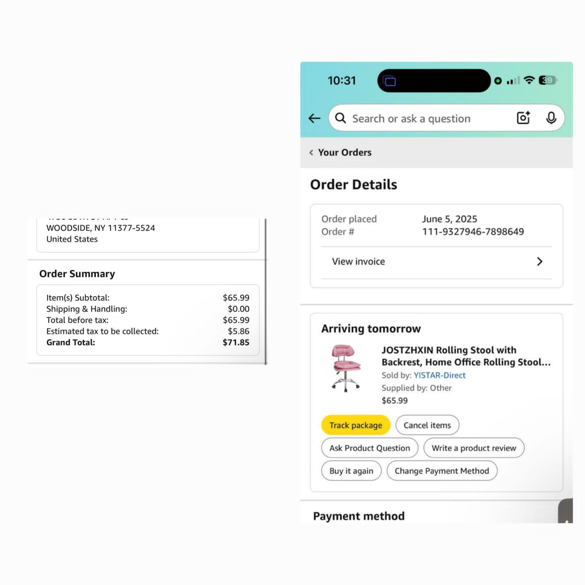Tap the cellular signal bars icon
Viewport: 585px width, 585px height.
click(513, 80)
